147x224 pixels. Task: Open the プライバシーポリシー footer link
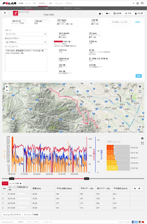point(33,222)
